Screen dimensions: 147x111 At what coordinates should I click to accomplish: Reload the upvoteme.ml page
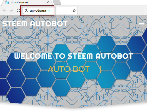point(19,10)
